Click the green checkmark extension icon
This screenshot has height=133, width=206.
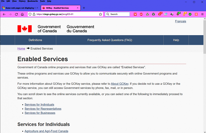[x=190, y=14]
